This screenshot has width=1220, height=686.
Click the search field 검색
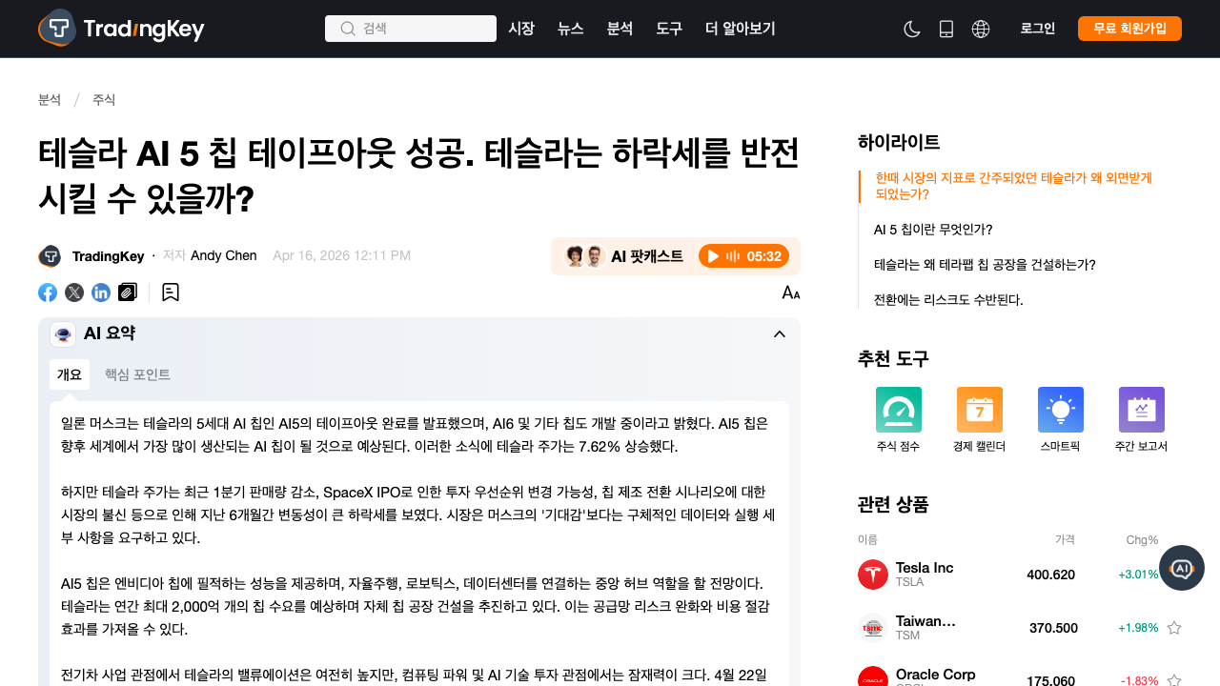(411, 29)
